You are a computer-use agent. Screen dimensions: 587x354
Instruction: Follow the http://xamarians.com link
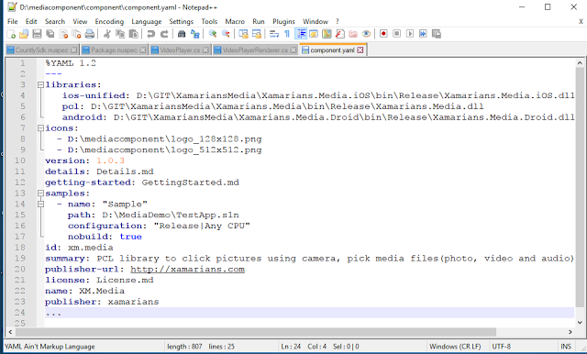[x=187, y=270]
